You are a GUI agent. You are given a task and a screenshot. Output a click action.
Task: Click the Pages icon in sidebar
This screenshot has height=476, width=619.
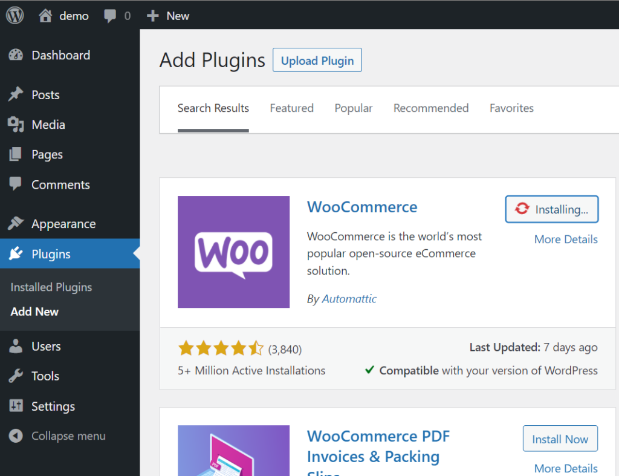(15, 154)
